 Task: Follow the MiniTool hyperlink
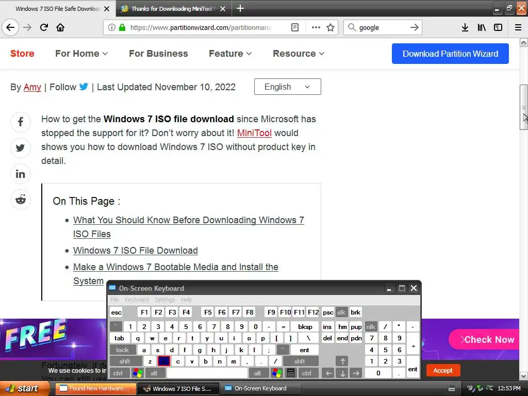pos(254,133)
